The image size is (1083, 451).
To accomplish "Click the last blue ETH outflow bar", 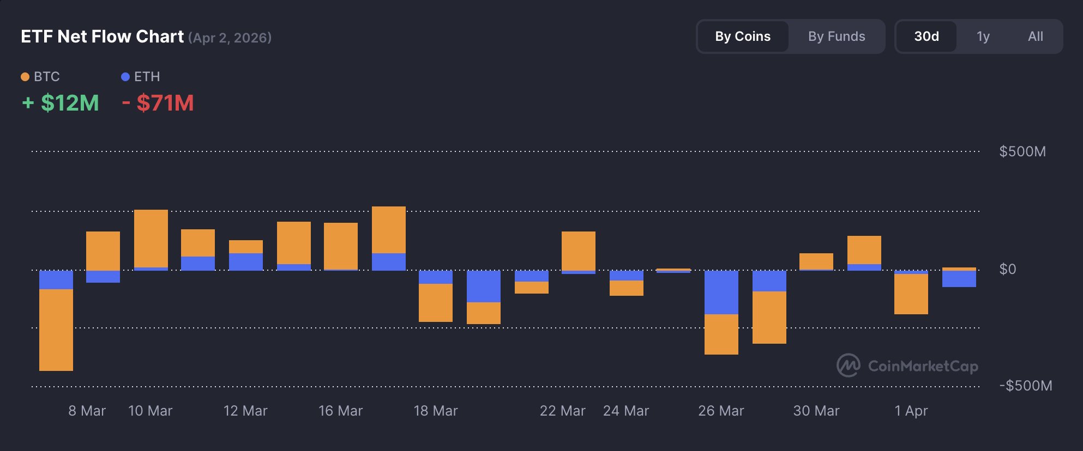I will (x=959, y=279).
